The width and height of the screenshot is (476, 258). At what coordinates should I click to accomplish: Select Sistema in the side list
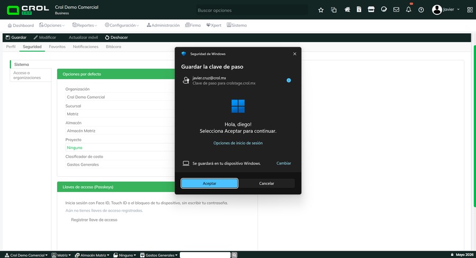30,64
